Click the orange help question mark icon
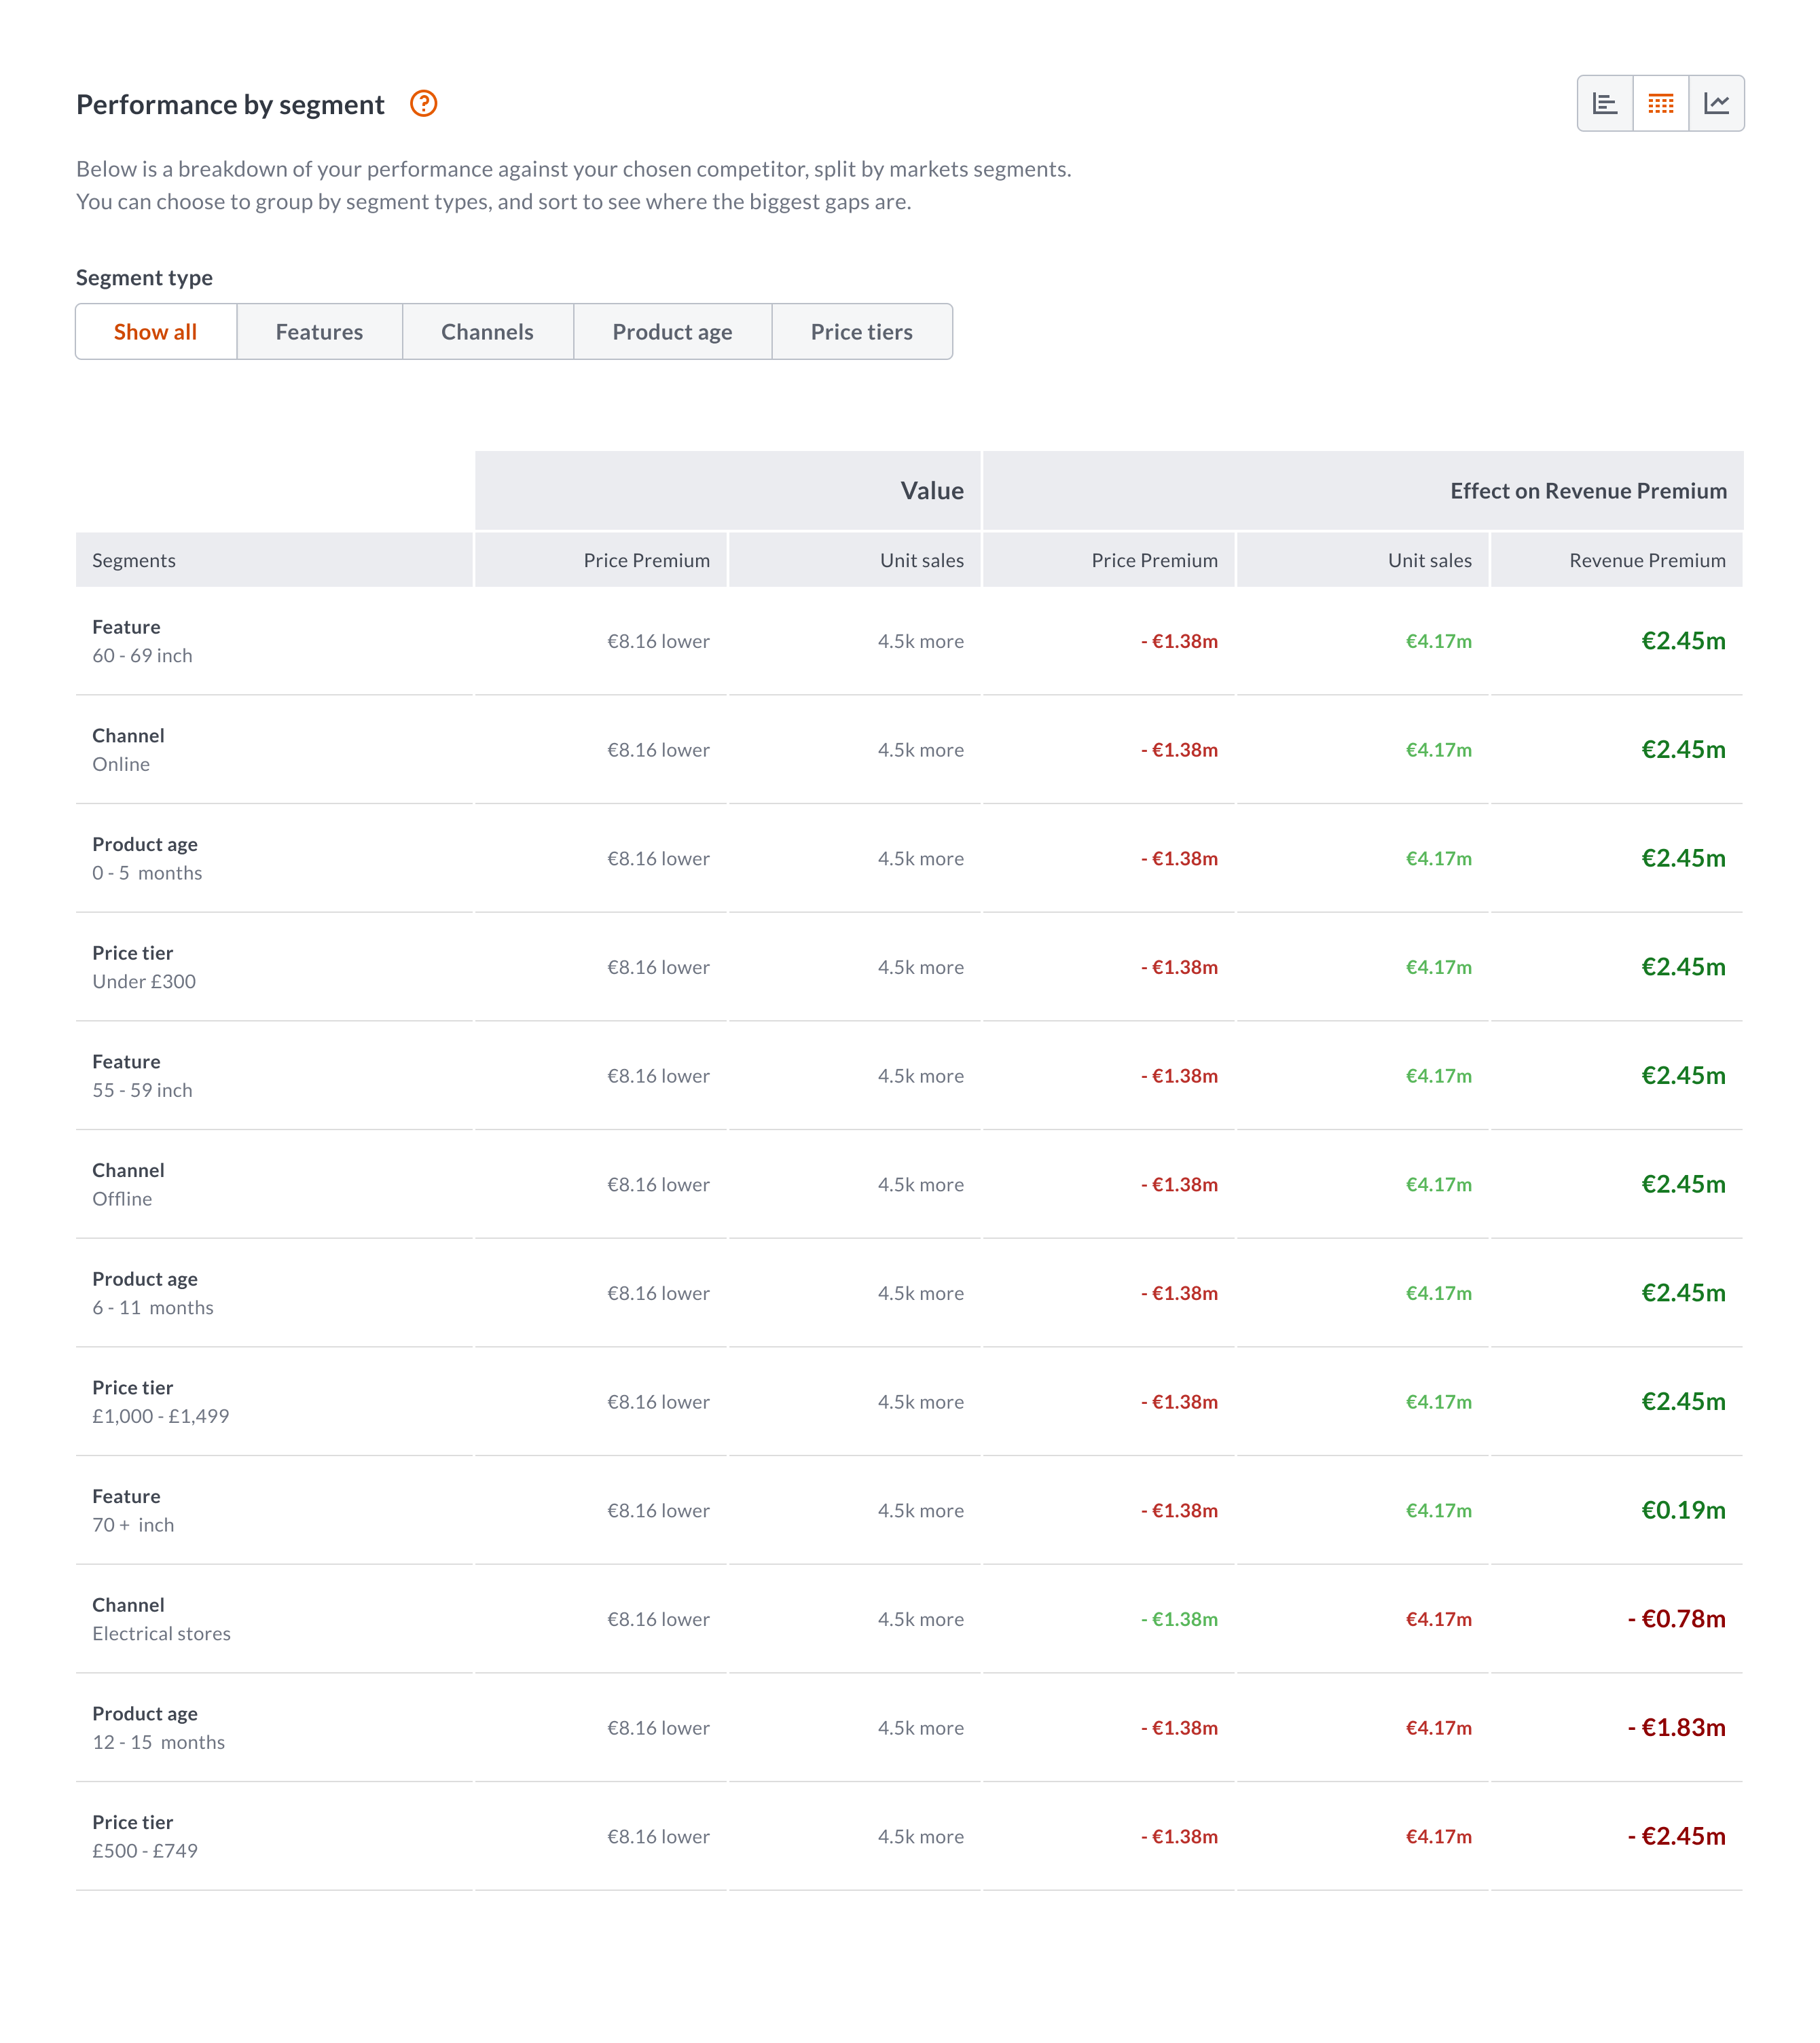 coord(423,104)
